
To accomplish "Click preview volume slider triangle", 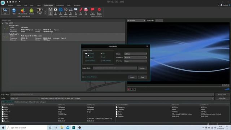I will [x=227, y=89].
